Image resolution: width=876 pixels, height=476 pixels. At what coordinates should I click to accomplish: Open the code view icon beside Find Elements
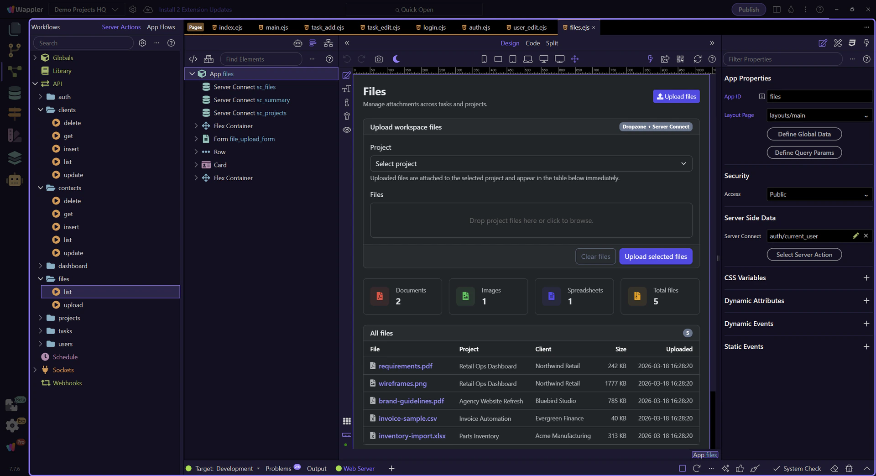(x=193, y=59)
